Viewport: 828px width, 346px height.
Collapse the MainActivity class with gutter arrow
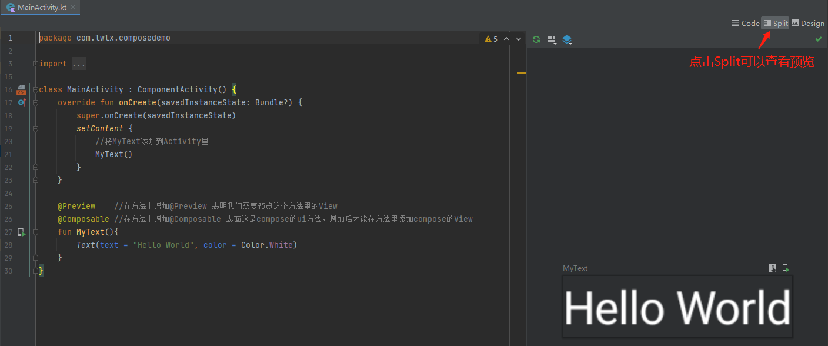tap(35, 89)
